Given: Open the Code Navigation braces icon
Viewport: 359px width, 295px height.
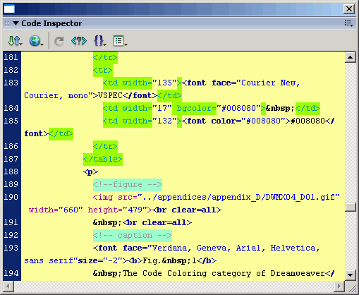Looking at the screenshot, I should click(100, 41).
